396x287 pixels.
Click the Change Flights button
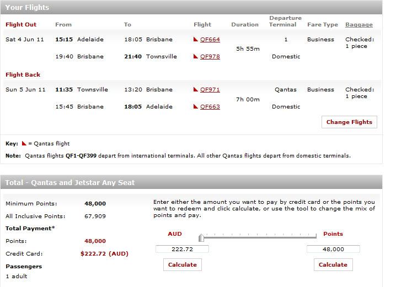coord(349,122)
